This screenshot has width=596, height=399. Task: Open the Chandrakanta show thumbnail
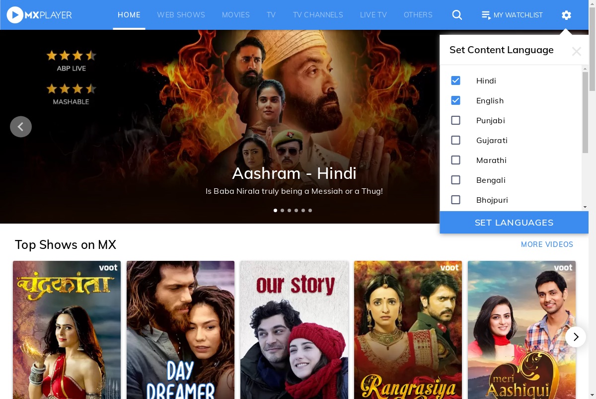pyautogui.click(x=67, y=330)
